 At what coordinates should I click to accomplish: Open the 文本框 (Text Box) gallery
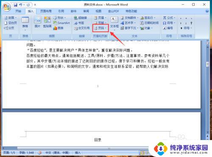114,24
